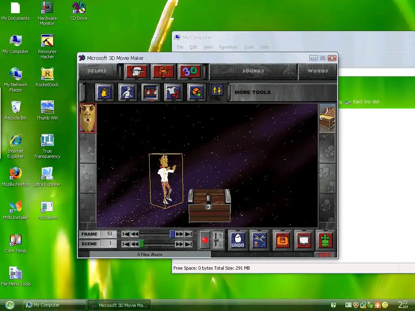Adjust the volume lever control
This screenshot has width=415, height=311.
(x=217, y=240)
